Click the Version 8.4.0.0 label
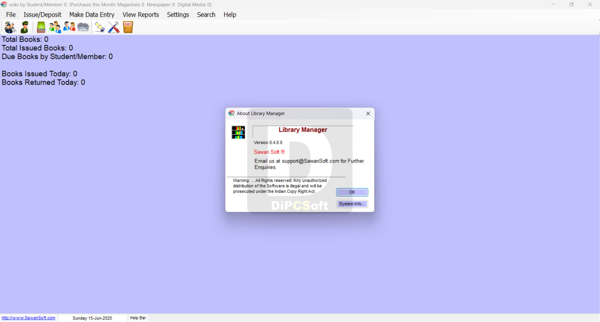Screen dimensions: 600x322 click(268, 143)
